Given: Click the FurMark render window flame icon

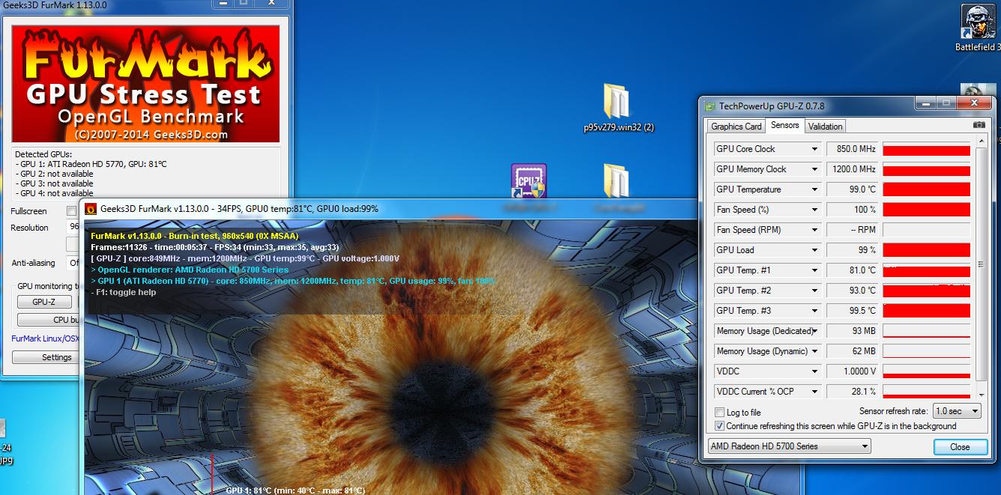Looking at the screenshot, I should [91, 209].
